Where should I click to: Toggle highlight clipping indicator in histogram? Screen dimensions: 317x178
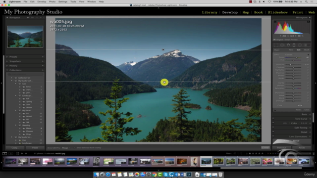309,22
